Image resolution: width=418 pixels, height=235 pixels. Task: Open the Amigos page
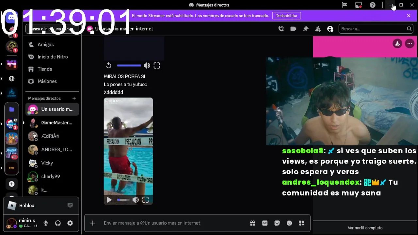52,44
